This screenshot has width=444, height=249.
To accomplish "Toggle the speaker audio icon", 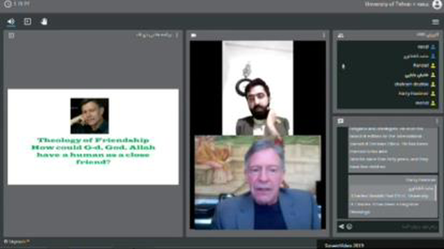I will 11,21.
